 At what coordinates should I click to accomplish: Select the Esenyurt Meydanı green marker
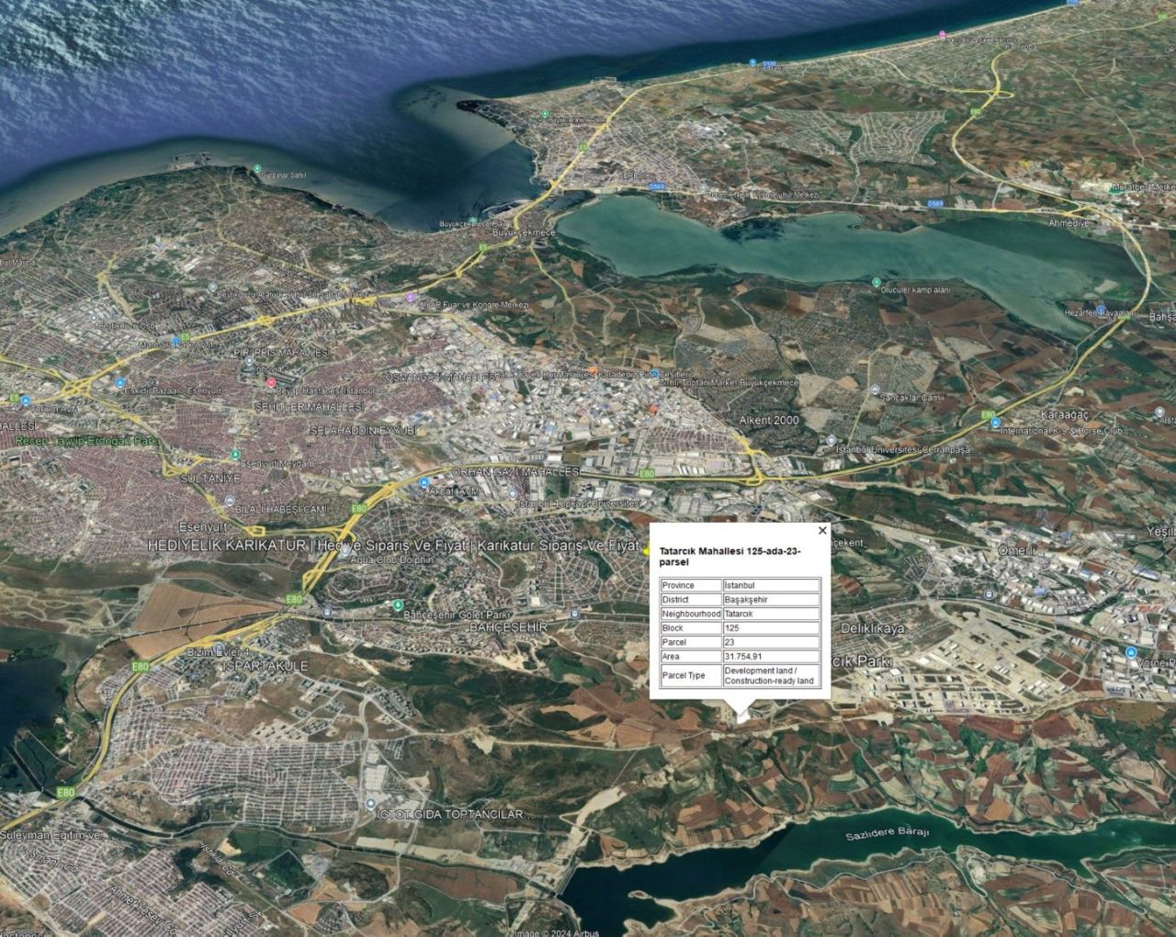click(x=236, y=454)
